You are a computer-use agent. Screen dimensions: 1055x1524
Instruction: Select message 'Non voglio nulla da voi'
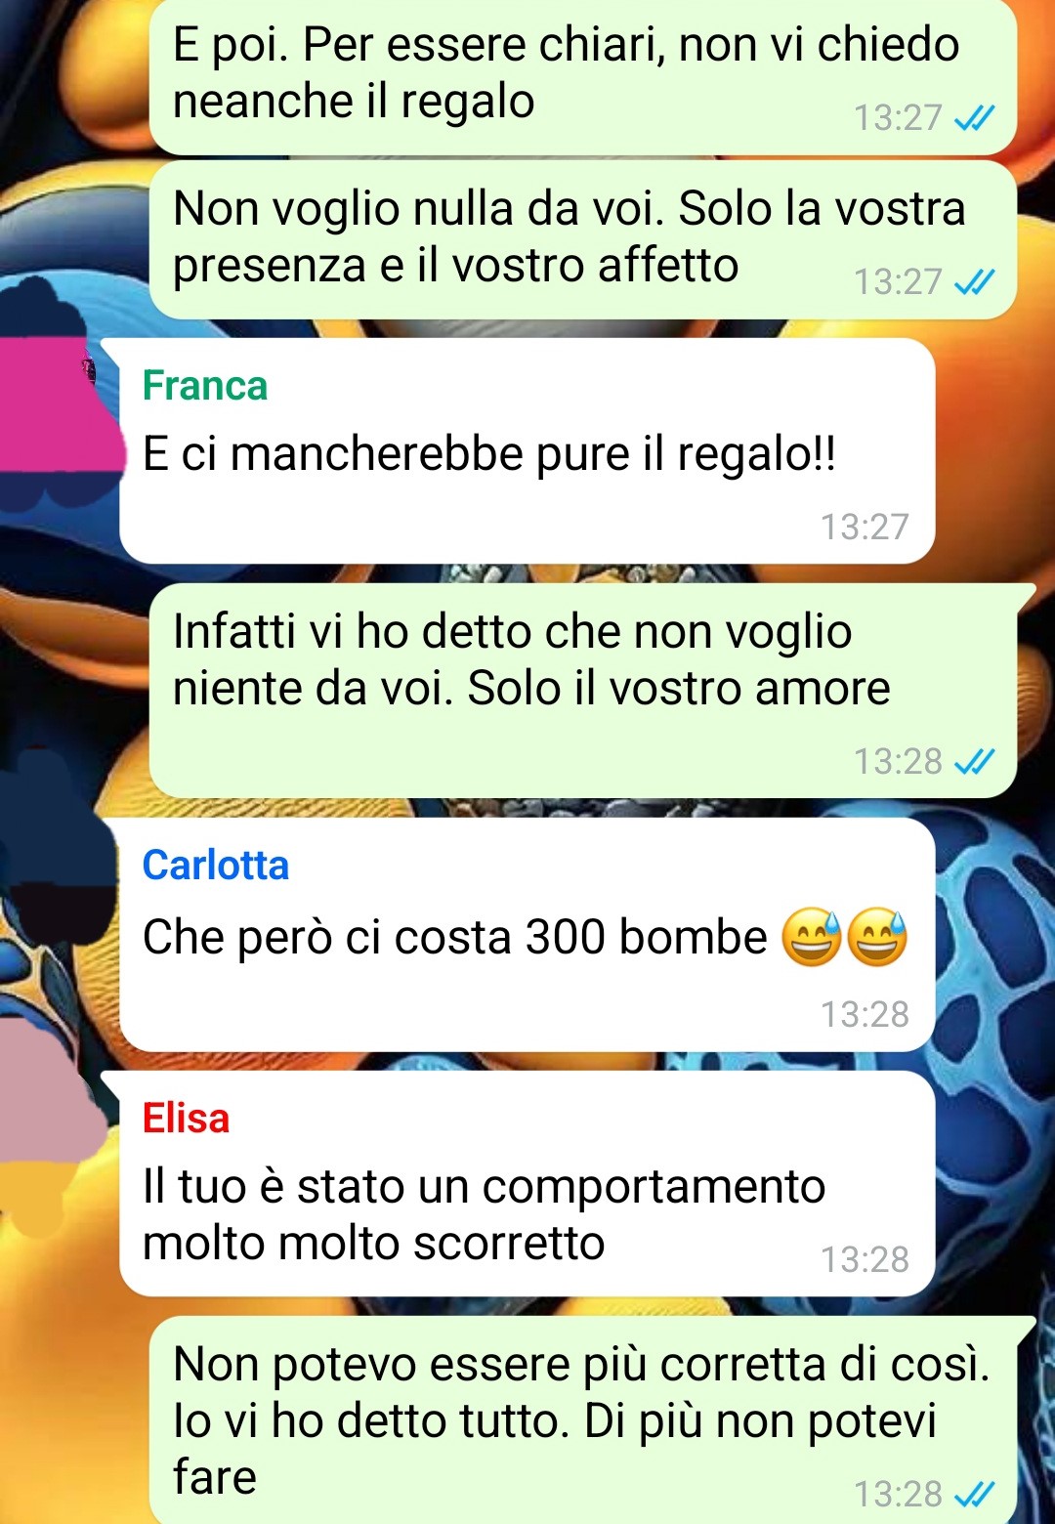tap(583, 239)
